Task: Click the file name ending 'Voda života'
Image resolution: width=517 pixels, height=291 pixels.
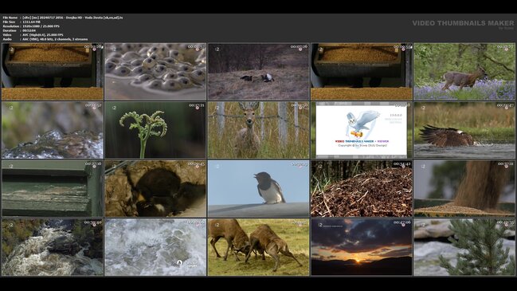Action: pos(72,18)
